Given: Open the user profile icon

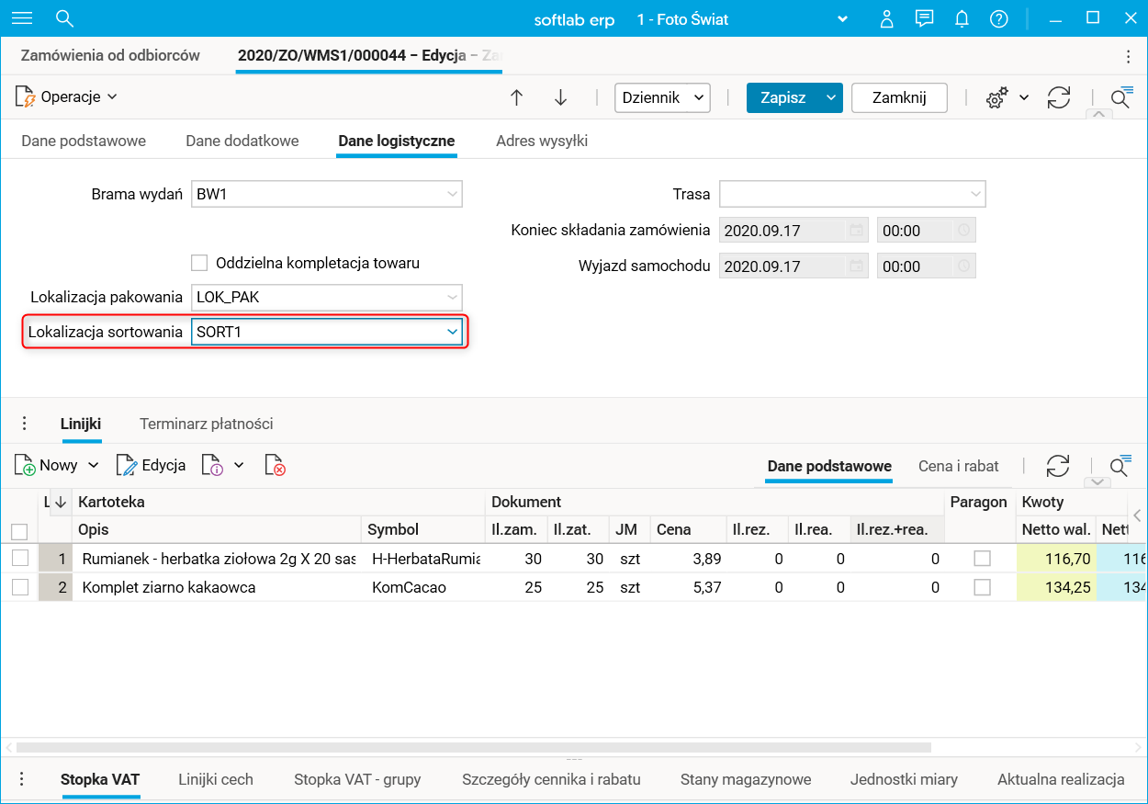Looking at the screenshot, I should click(x=886, y=18).
